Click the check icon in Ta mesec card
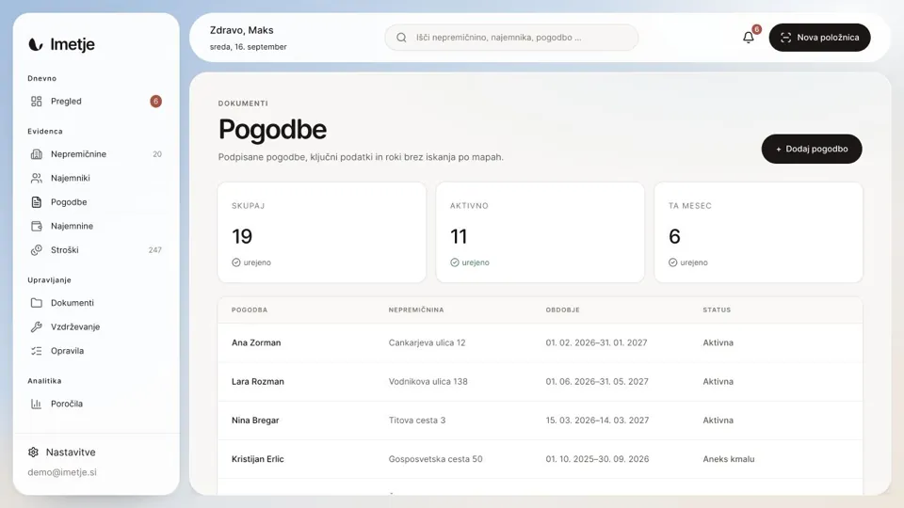This screenshot has width=904, height=508. tap(672, 262)
